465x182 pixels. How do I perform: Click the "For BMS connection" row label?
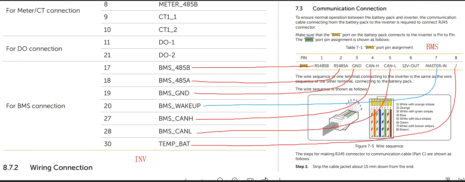click(x=35, y=106)
